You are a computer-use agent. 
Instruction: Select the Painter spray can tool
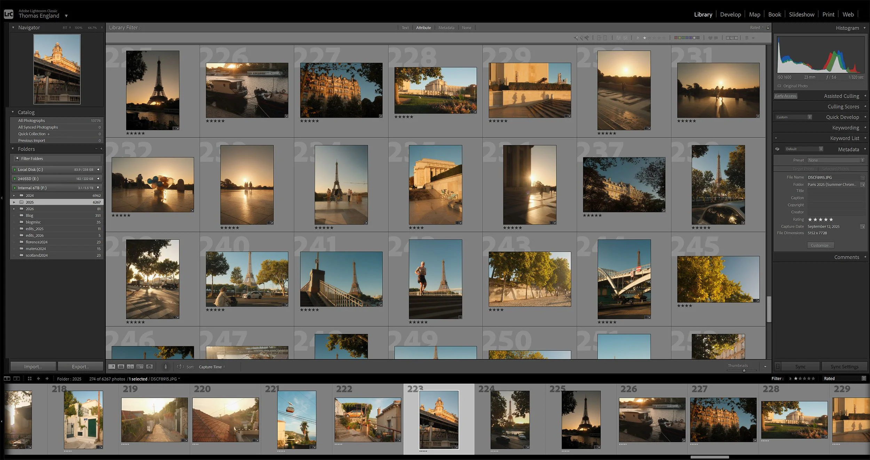166,366
